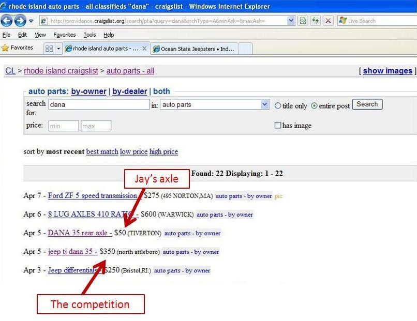The width and height of the screenshot is (417, 321).
Task: Click the min price field
Action: click(x=64, y=126)
